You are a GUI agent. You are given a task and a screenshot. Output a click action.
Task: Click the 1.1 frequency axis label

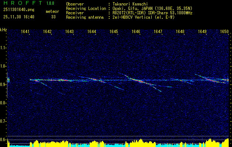pyautogui.click(x=3, y=47)
